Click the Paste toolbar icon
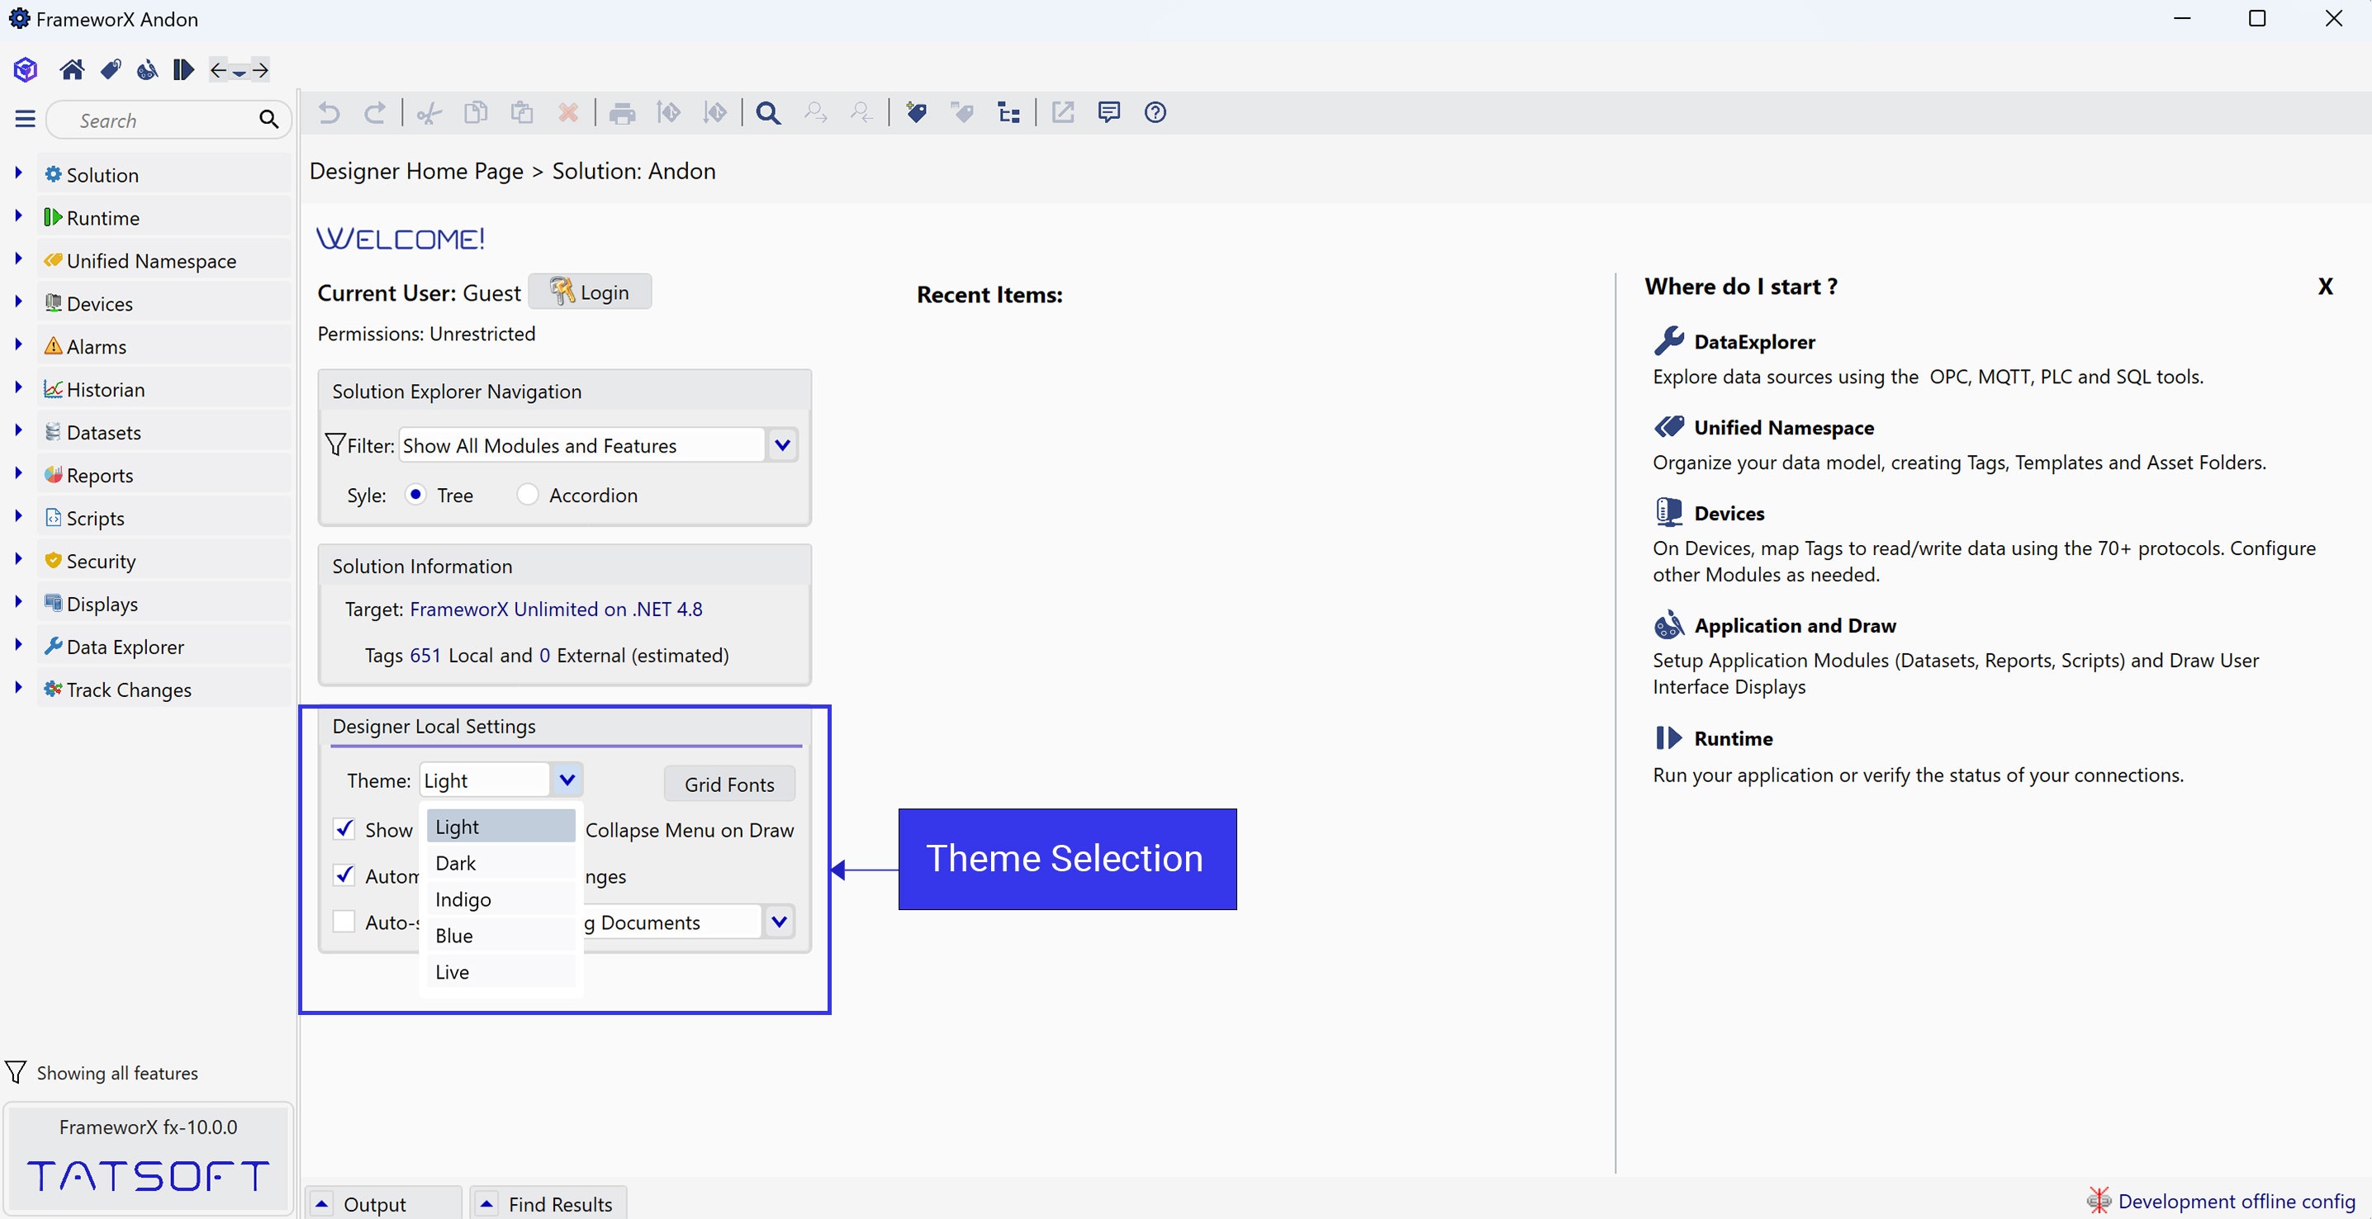This screenshot has width=2372, height=1219. 522,112
